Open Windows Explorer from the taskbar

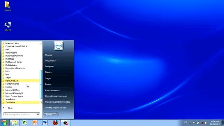pyautogui.click(x=14, y=123)
